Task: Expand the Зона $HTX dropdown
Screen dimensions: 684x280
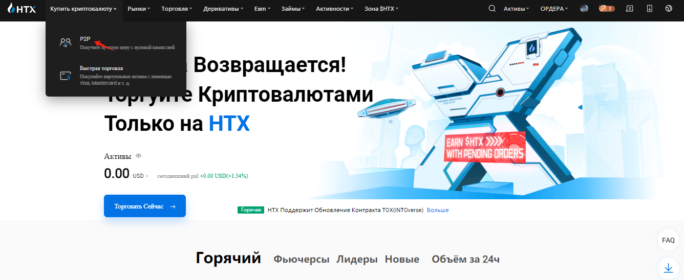Action: pos(381,9)
